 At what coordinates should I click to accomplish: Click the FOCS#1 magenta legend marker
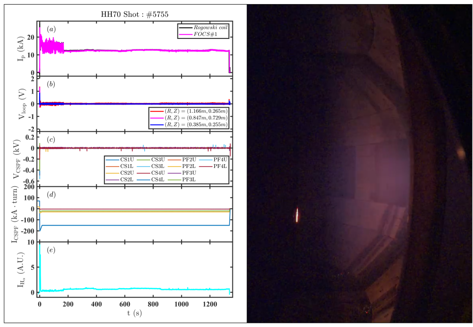186,34
